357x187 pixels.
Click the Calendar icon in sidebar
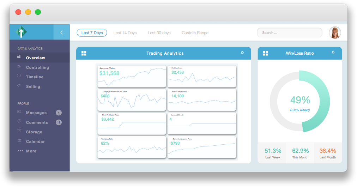[19, 140]
